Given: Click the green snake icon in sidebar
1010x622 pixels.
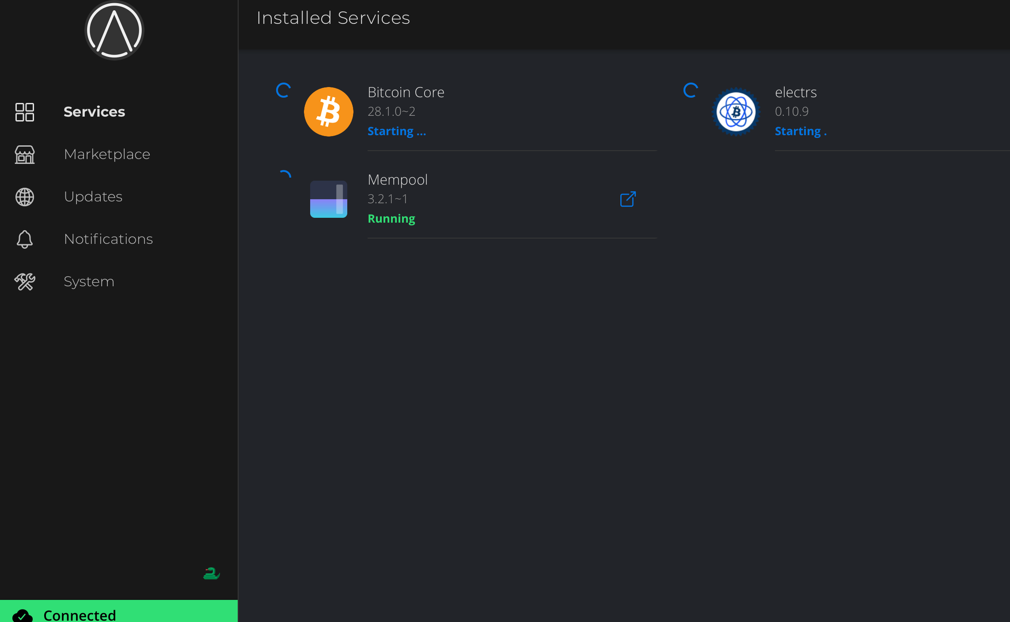Looking at the screenshot, I should [x=211, y=573].
